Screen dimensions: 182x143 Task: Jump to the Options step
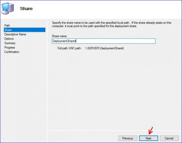(9, 39)
